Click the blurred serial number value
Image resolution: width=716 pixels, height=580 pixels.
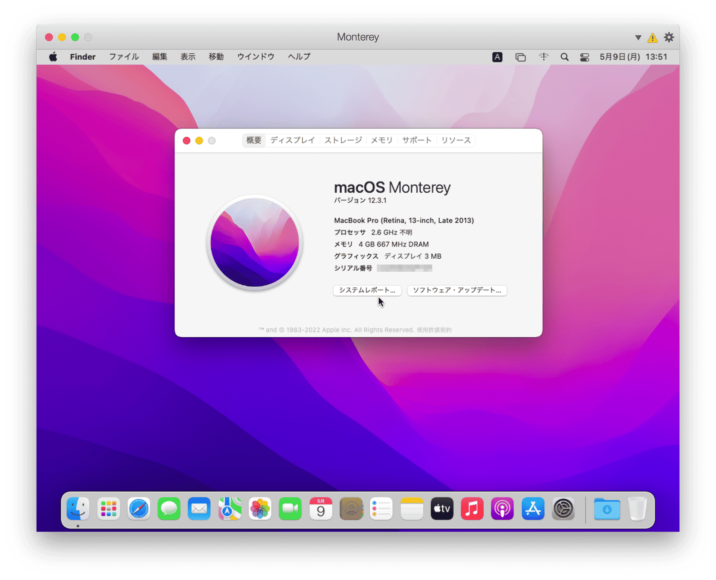(x=404, y=268)
